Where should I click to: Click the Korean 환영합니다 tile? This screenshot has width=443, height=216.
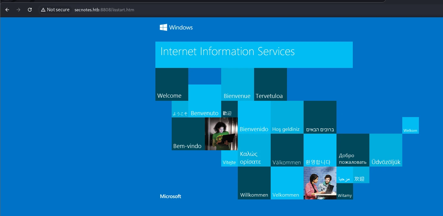pyautogui.click(x=320, y=150)
